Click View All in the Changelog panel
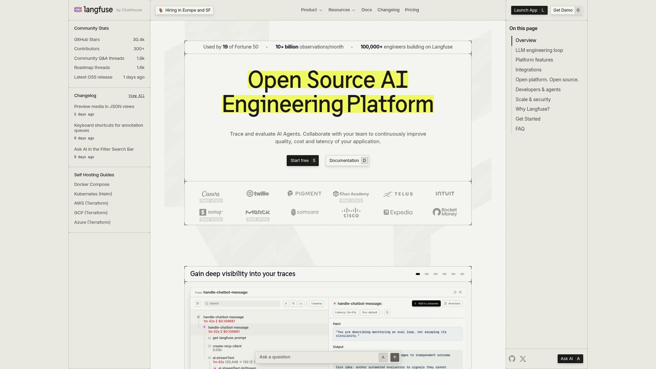656x369 pixels. click(x=136, y=96)
